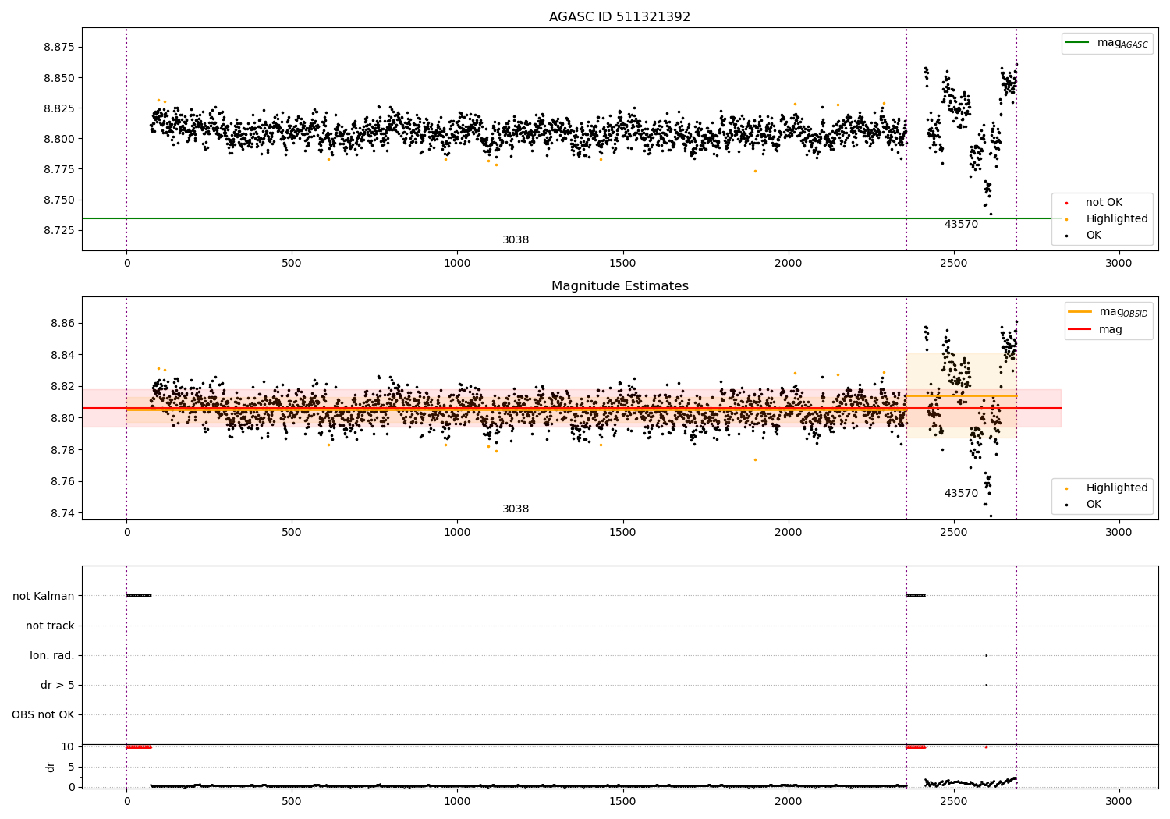Click the single point in Ion. rad. row
1170x819 pixels.
coord(986,655)
